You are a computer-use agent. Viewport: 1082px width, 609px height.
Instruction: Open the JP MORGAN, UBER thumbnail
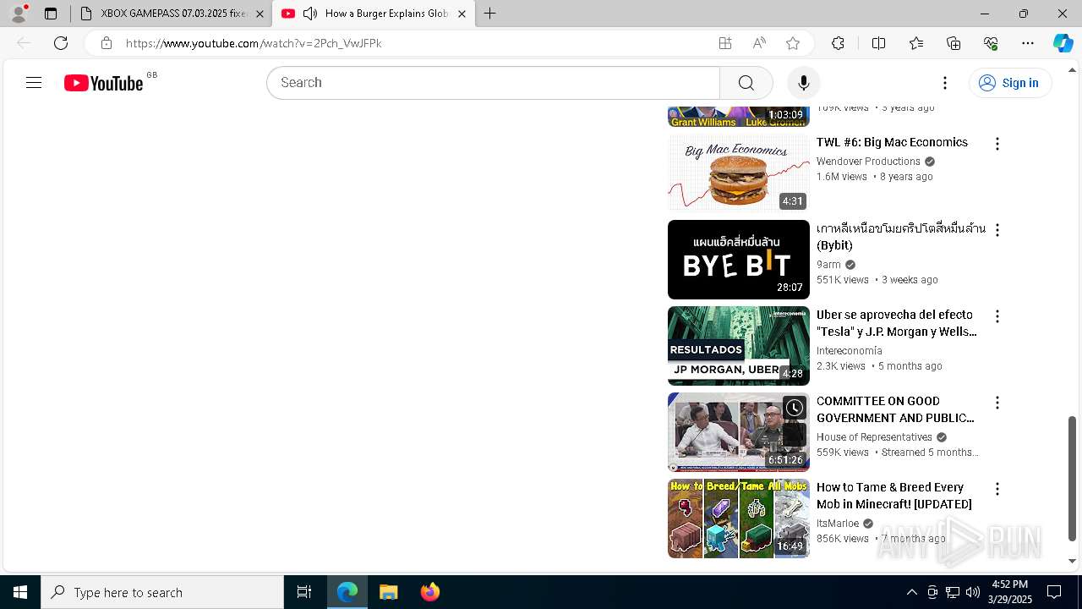click(739, 346)
